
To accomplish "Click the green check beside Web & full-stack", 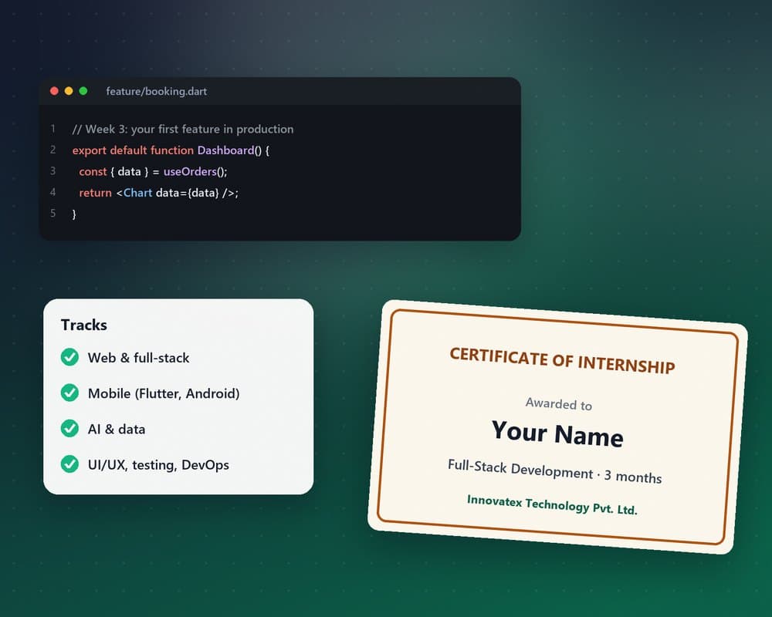I will pyautogui.click(x=69, y=357).
